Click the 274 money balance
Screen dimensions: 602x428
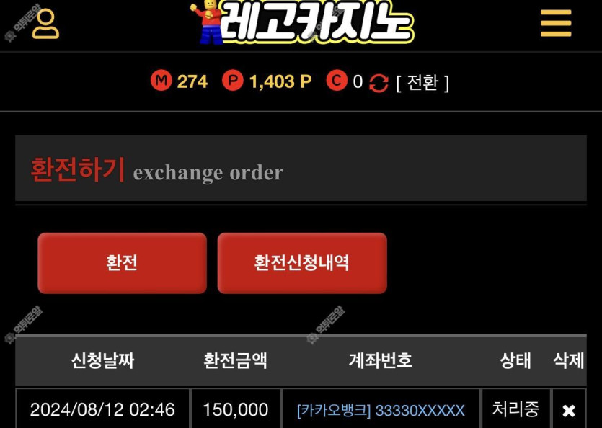point(192,81)
